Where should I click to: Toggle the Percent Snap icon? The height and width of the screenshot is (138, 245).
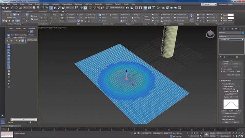coord(98,8)
